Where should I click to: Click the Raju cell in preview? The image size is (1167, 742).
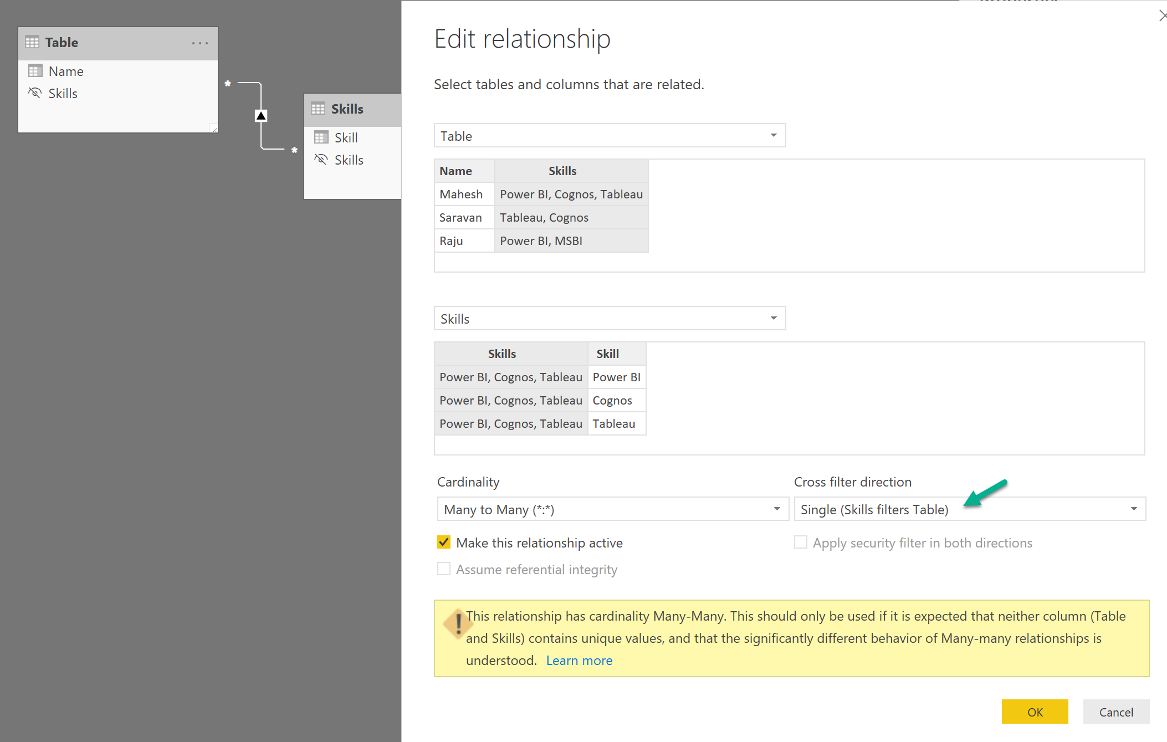click(464, 240)
